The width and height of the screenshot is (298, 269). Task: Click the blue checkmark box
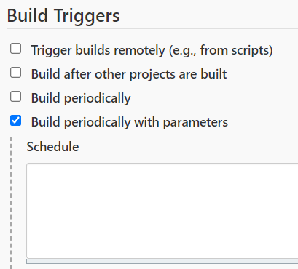[x=15, y=121]
